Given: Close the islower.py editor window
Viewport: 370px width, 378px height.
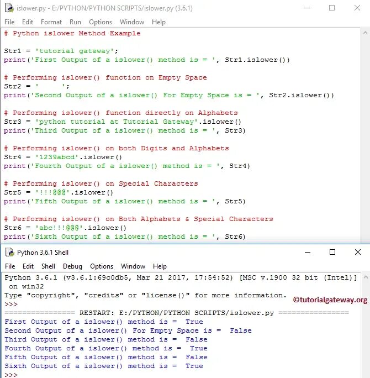Looking at the screenshot, I should point(357,8).
